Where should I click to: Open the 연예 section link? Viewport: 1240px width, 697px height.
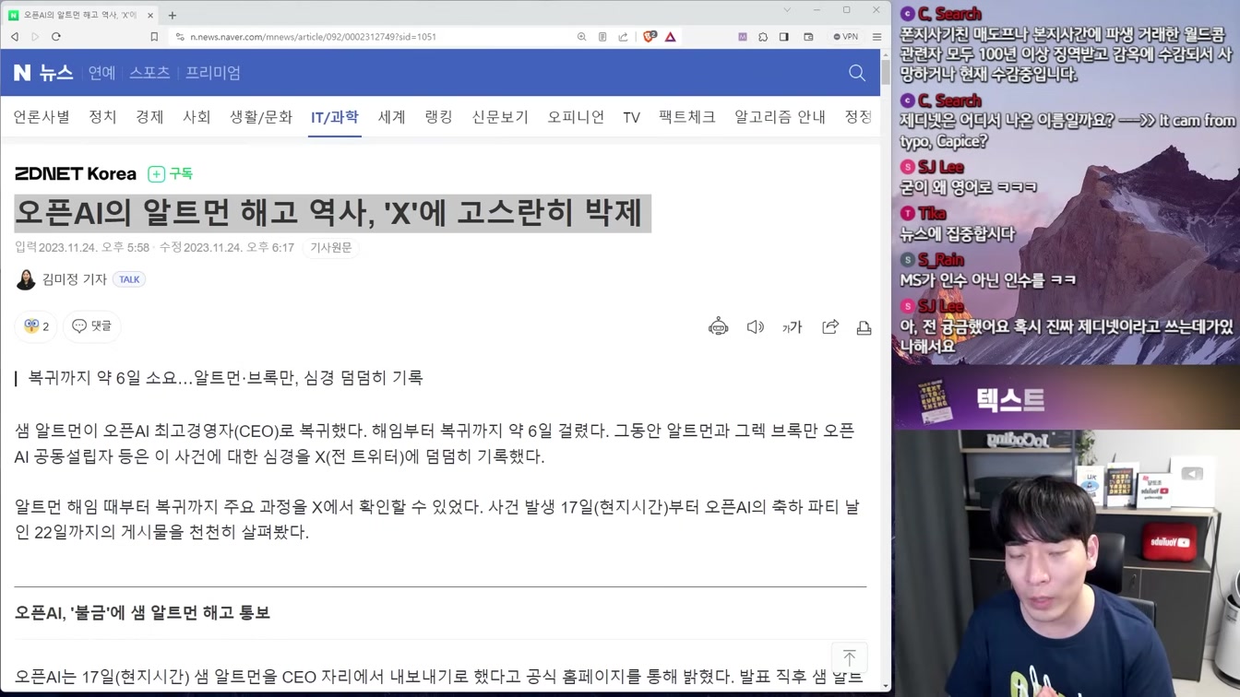(x=101, y=73)
